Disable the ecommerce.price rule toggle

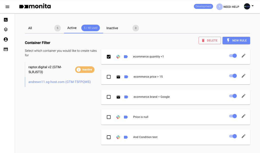(x=233, y=76)
